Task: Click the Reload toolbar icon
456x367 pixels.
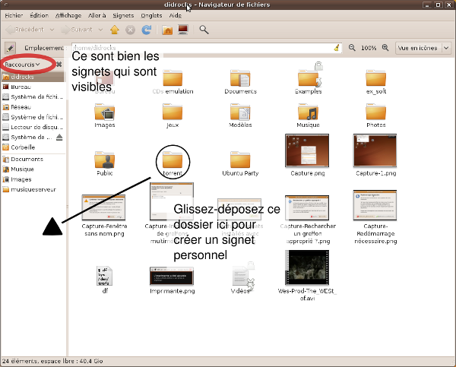Action: [x=146, y=30]
